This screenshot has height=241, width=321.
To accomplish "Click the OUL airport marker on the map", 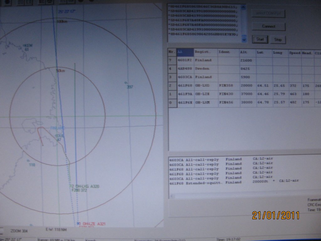I will coord(59,136).
